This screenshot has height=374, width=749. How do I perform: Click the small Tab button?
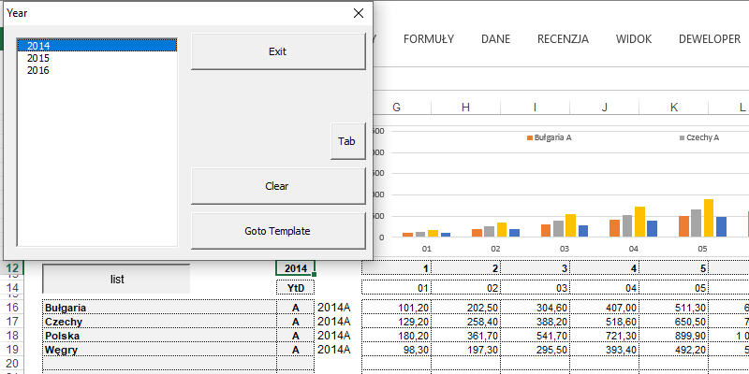coord(347,142)
